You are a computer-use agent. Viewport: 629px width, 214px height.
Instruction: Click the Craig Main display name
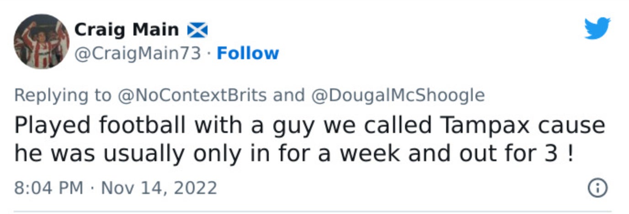click(x=126, y=30)
